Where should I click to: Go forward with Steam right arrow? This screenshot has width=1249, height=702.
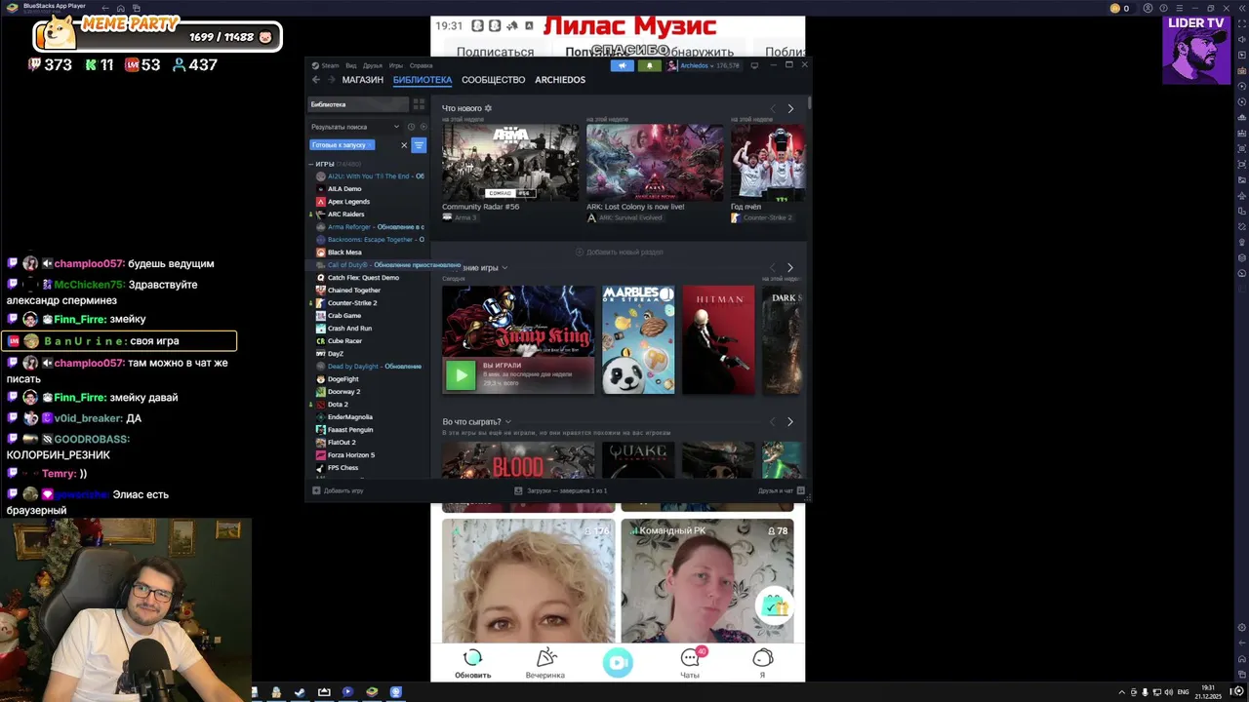click(x=332, y=80)
